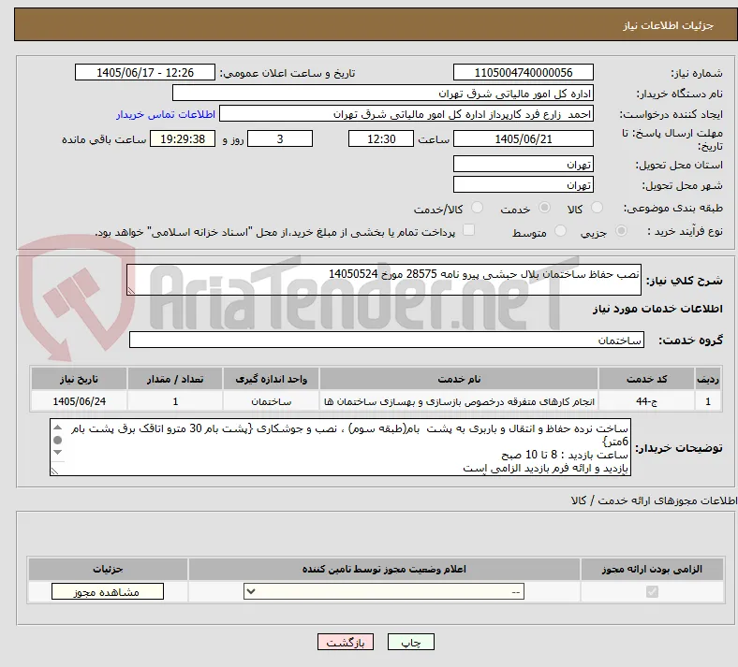Click the اطلاعات مجوزهای ارائه خدمت / کالا heading
This screenshot has width=738, height=667.
coord(655,500)
